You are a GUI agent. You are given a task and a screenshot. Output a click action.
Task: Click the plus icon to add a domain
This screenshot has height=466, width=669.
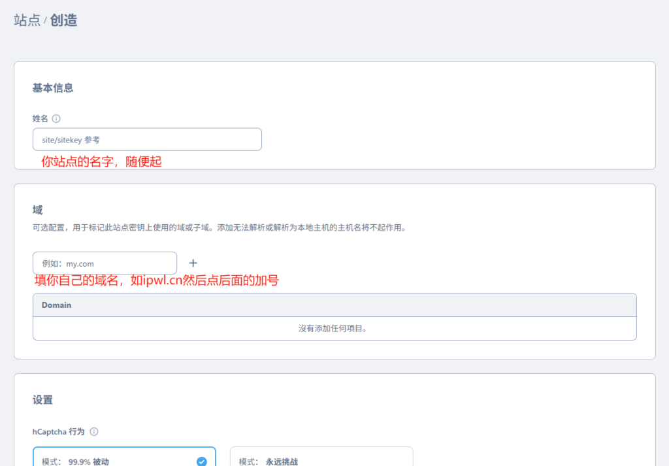[193, 263]
